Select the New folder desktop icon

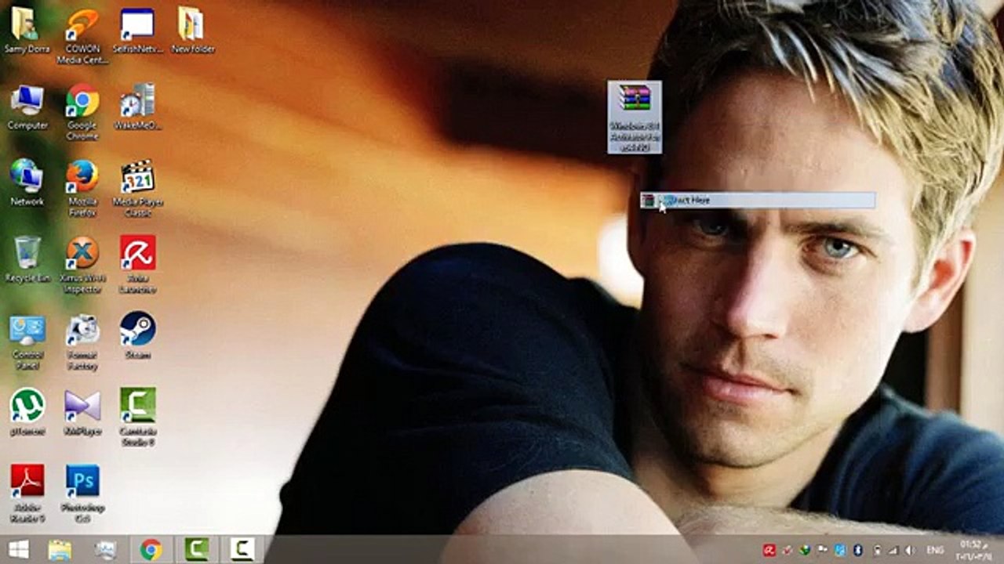192,31
